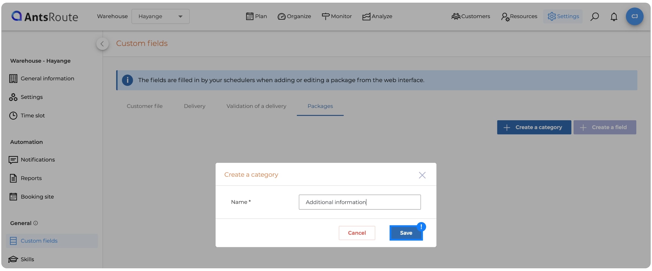Click the info icon beside General
Screen dimensions: 652x271
(x=35, y=223)
